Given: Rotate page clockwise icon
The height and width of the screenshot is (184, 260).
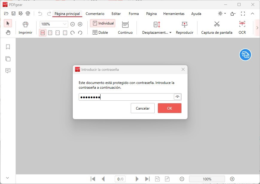Looking at the screenshot, I should (72, 33).
